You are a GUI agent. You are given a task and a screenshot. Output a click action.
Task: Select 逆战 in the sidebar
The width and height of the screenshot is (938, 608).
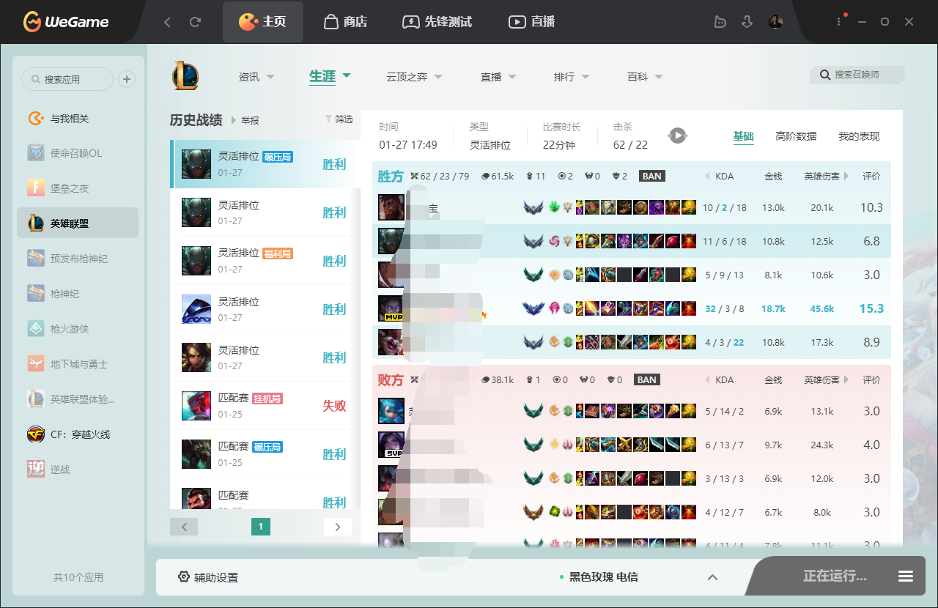tap(77, 470)
